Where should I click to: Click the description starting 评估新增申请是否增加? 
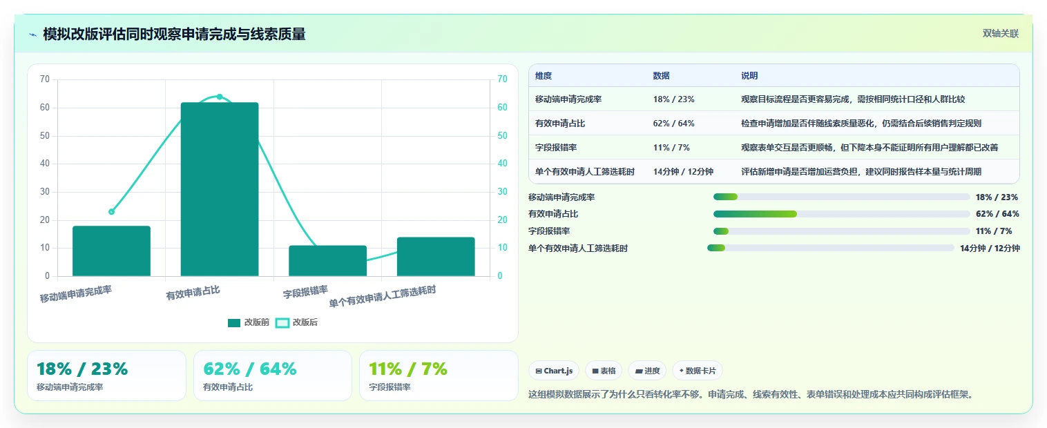click(861, 172)
